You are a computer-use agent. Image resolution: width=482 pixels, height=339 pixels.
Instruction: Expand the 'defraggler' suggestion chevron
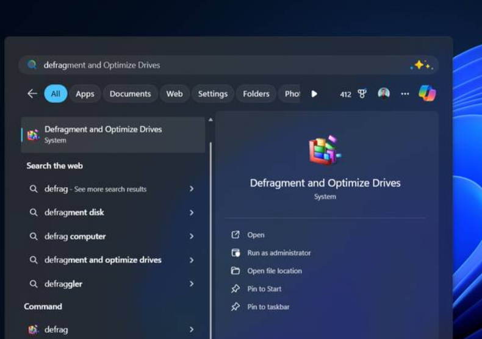point(192,284)
